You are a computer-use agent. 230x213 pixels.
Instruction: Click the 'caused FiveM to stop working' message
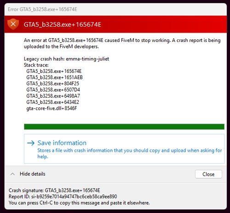[x=122, y=43]
